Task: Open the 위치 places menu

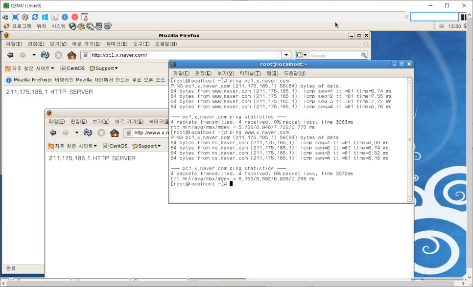Action: 41,26
